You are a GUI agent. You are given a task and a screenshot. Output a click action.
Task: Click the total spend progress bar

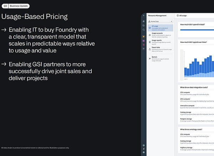click(x=197, y=30)
